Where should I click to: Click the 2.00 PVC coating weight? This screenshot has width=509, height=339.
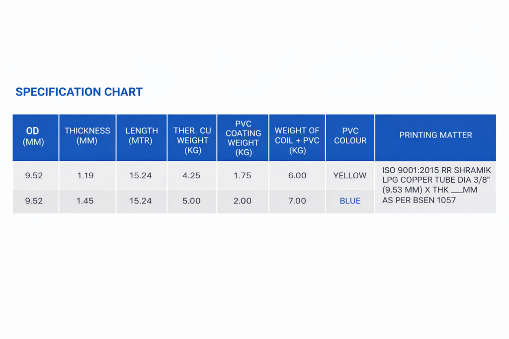(242, 201)
